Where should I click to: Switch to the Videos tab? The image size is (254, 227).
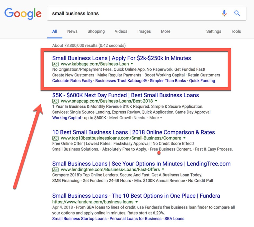(x=121, y=31)
